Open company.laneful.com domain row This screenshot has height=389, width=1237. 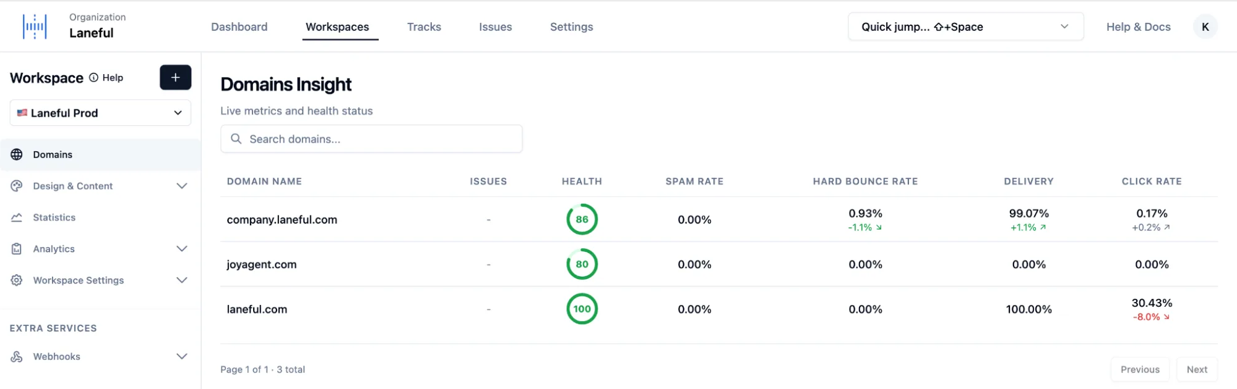click(x=718, y=219)
